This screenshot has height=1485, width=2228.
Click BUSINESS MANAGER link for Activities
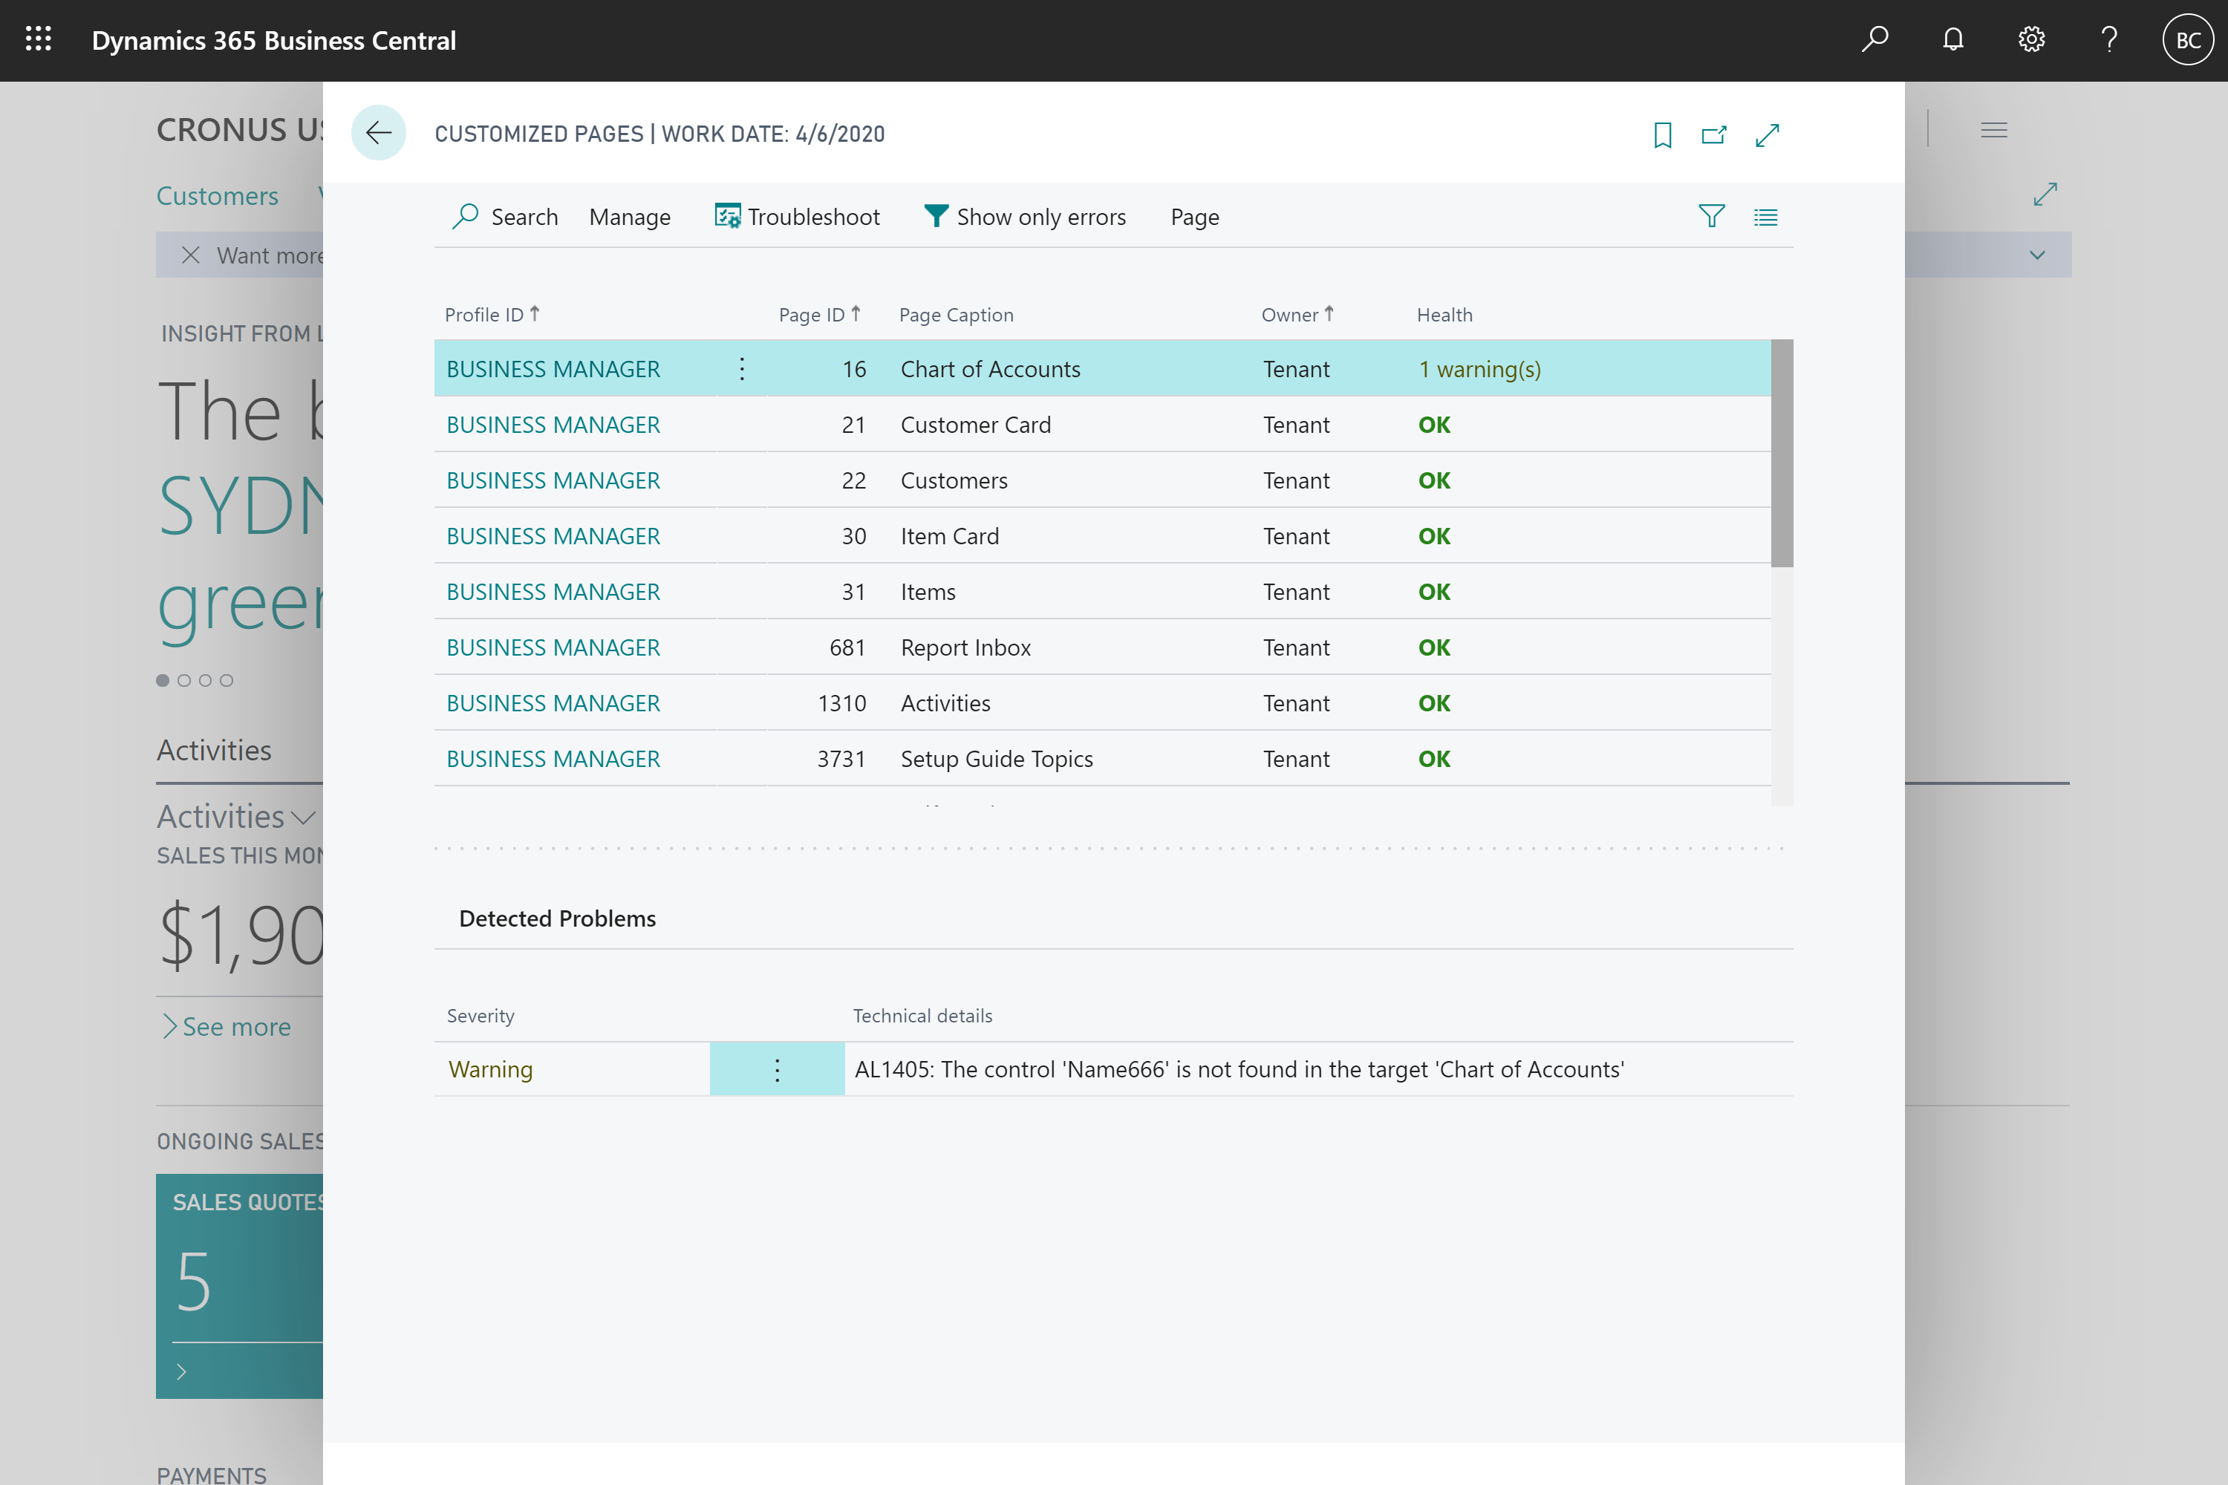[x=554, y=701]
